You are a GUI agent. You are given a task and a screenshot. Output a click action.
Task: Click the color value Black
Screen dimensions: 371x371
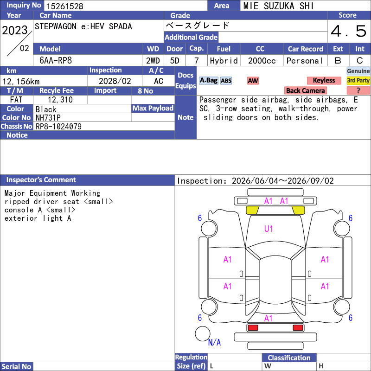click(x=46, y=109)
